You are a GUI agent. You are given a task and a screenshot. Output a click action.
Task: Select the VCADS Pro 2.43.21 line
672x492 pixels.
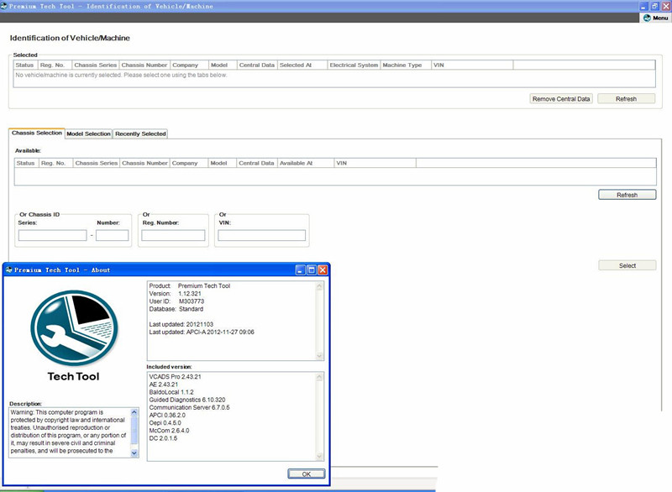175,377
